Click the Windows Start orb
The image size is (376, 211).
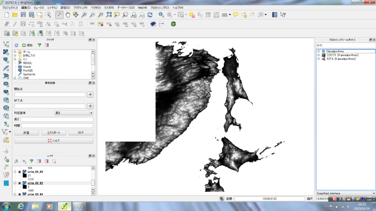pyautogui.click(x=6, y=206)
